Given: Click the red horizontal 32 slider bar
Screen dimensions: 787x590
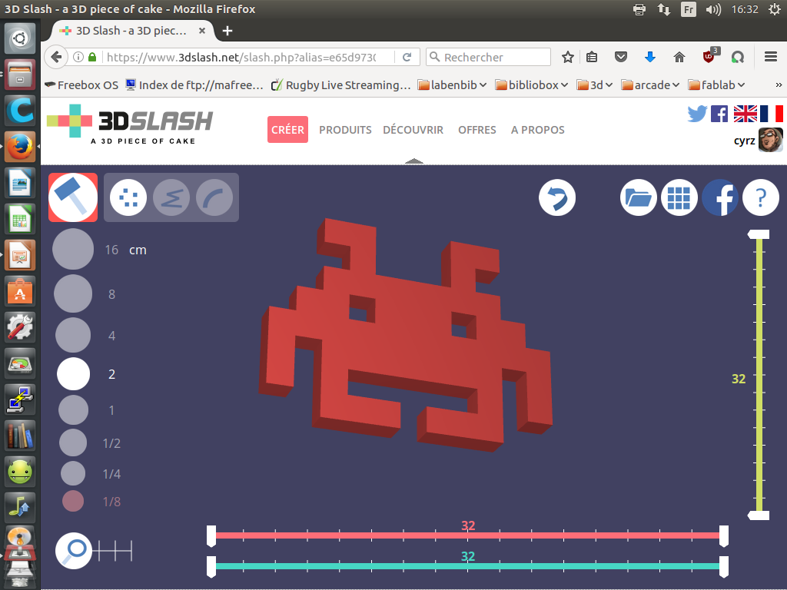Looking at the screenshot, I should pyautogui.click(x=467, y=535).
